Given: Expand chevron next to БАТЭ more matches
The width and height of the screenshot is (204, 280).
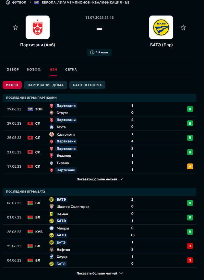Looking at the screenshot, I should [121, 274].
